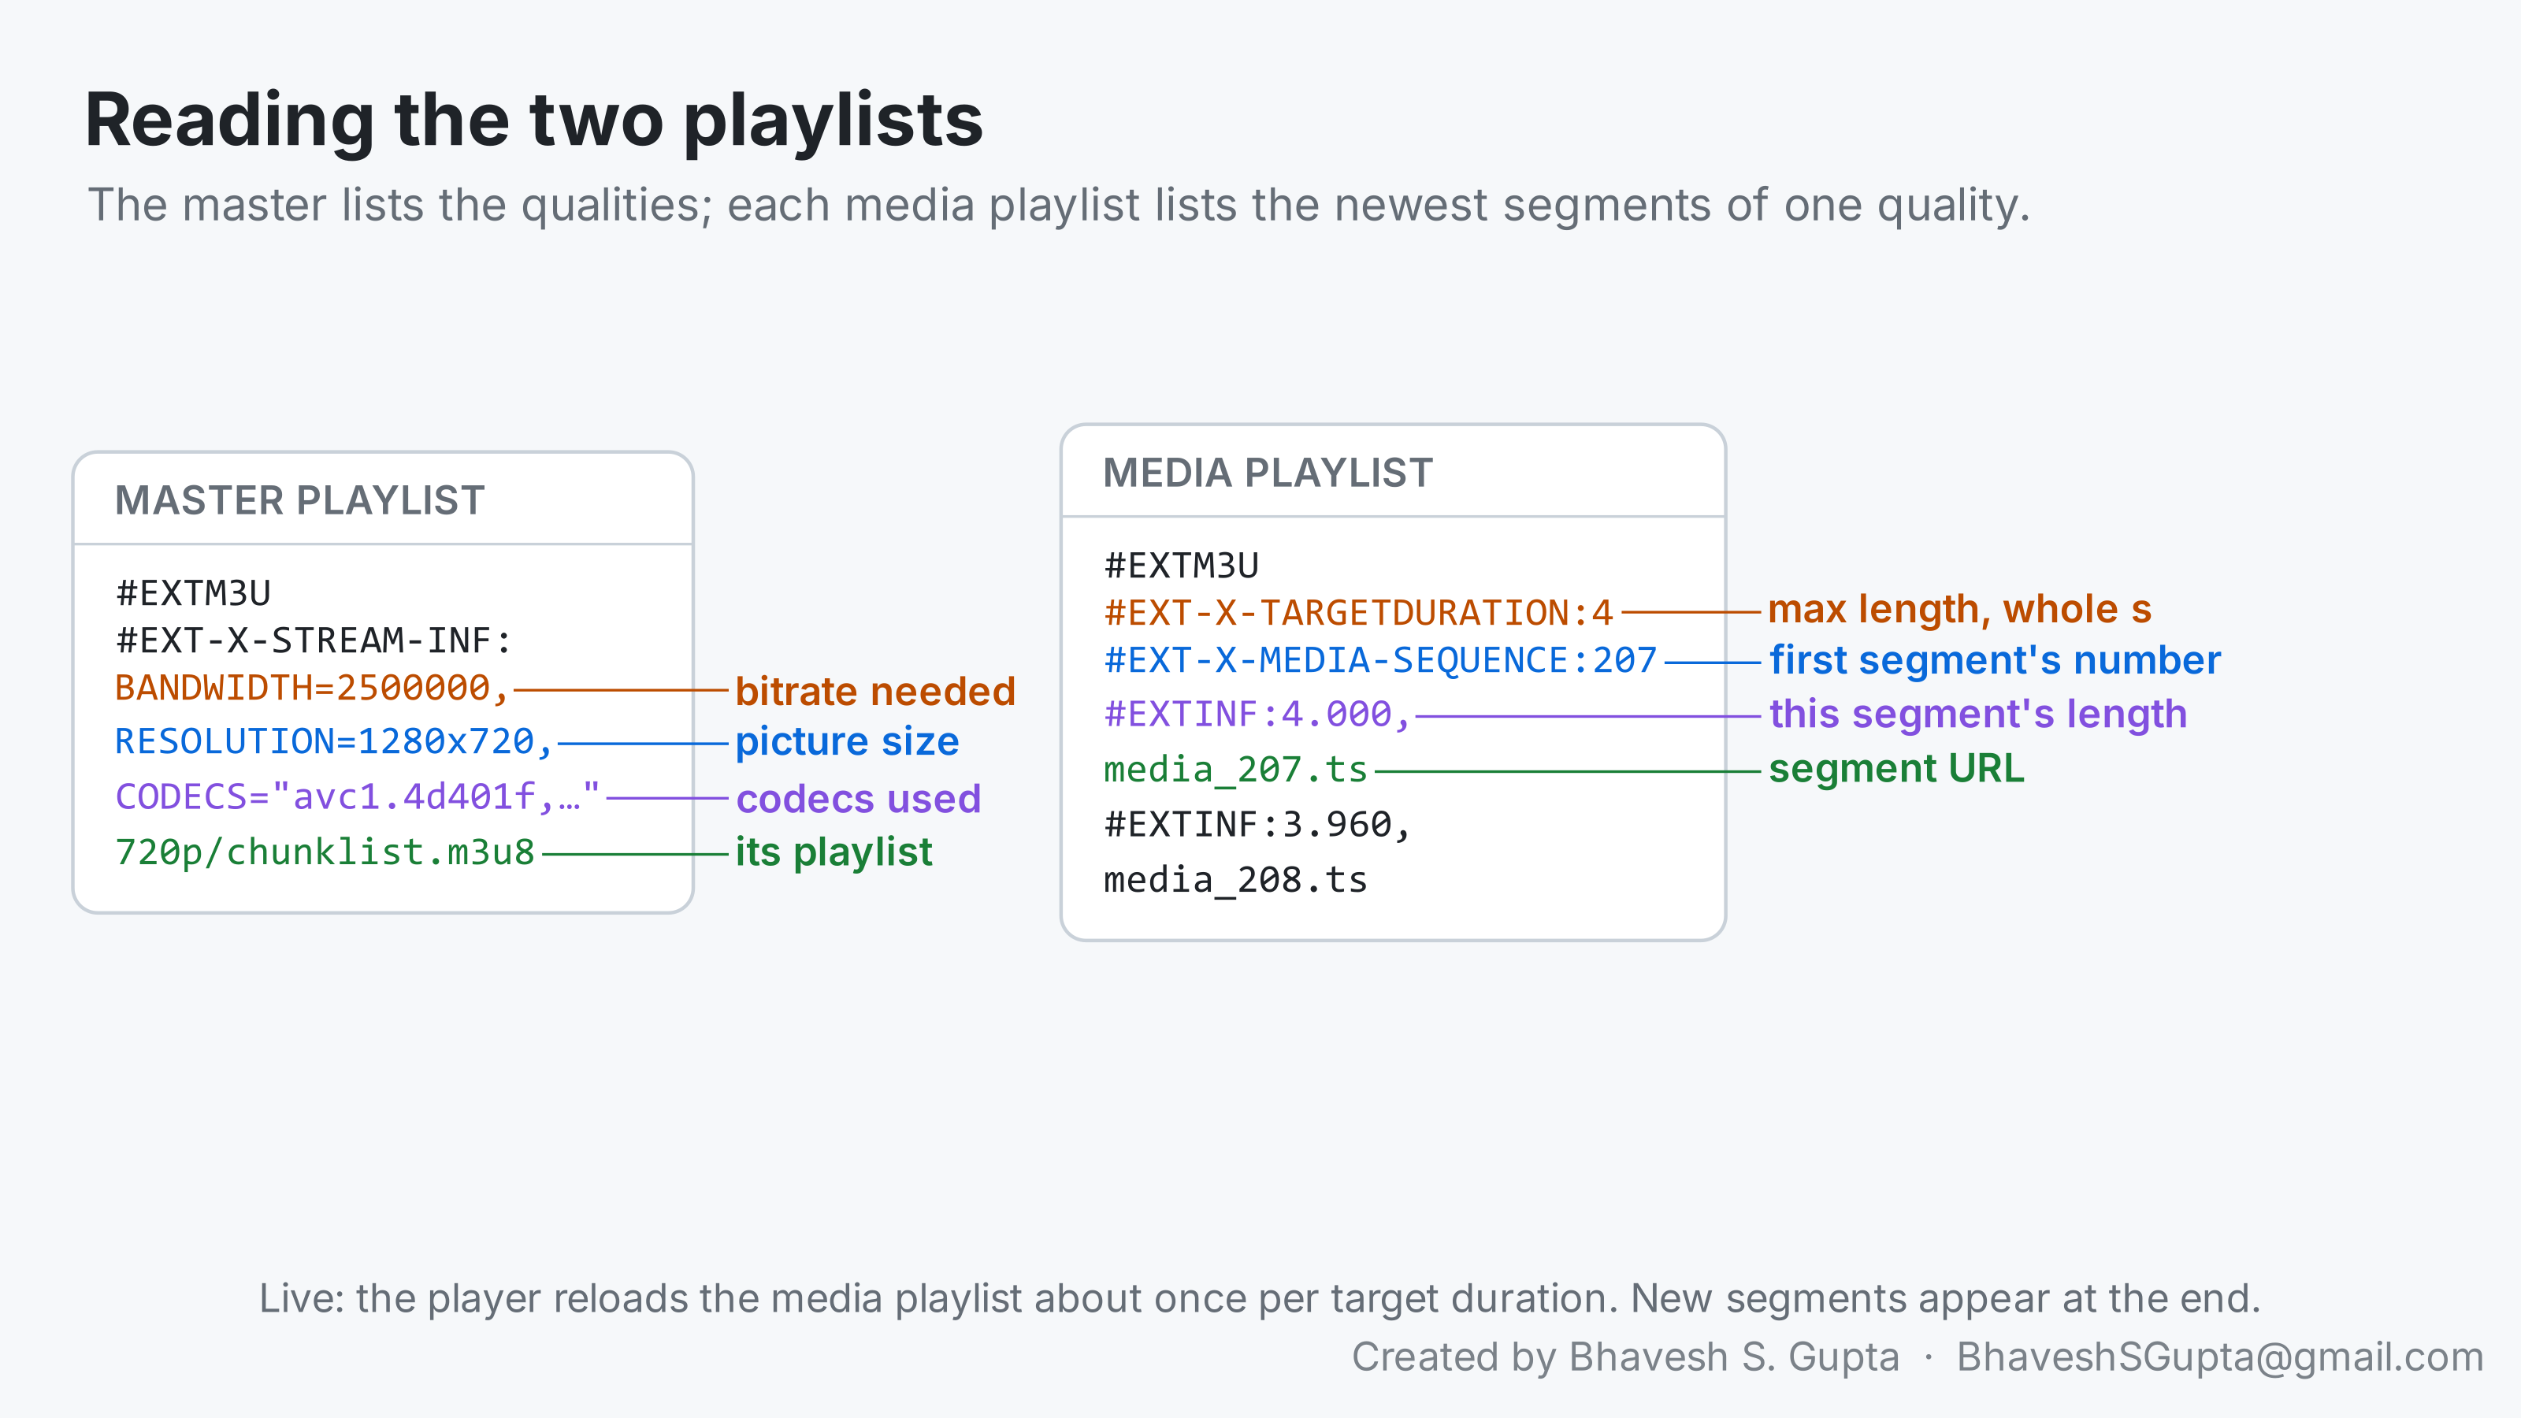Open the BhaveshSGupta@gmail.com email address

pos(2221,1357)
